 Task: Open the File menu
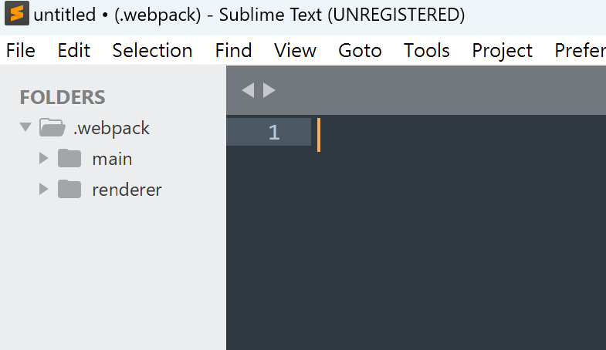(21, 51)
